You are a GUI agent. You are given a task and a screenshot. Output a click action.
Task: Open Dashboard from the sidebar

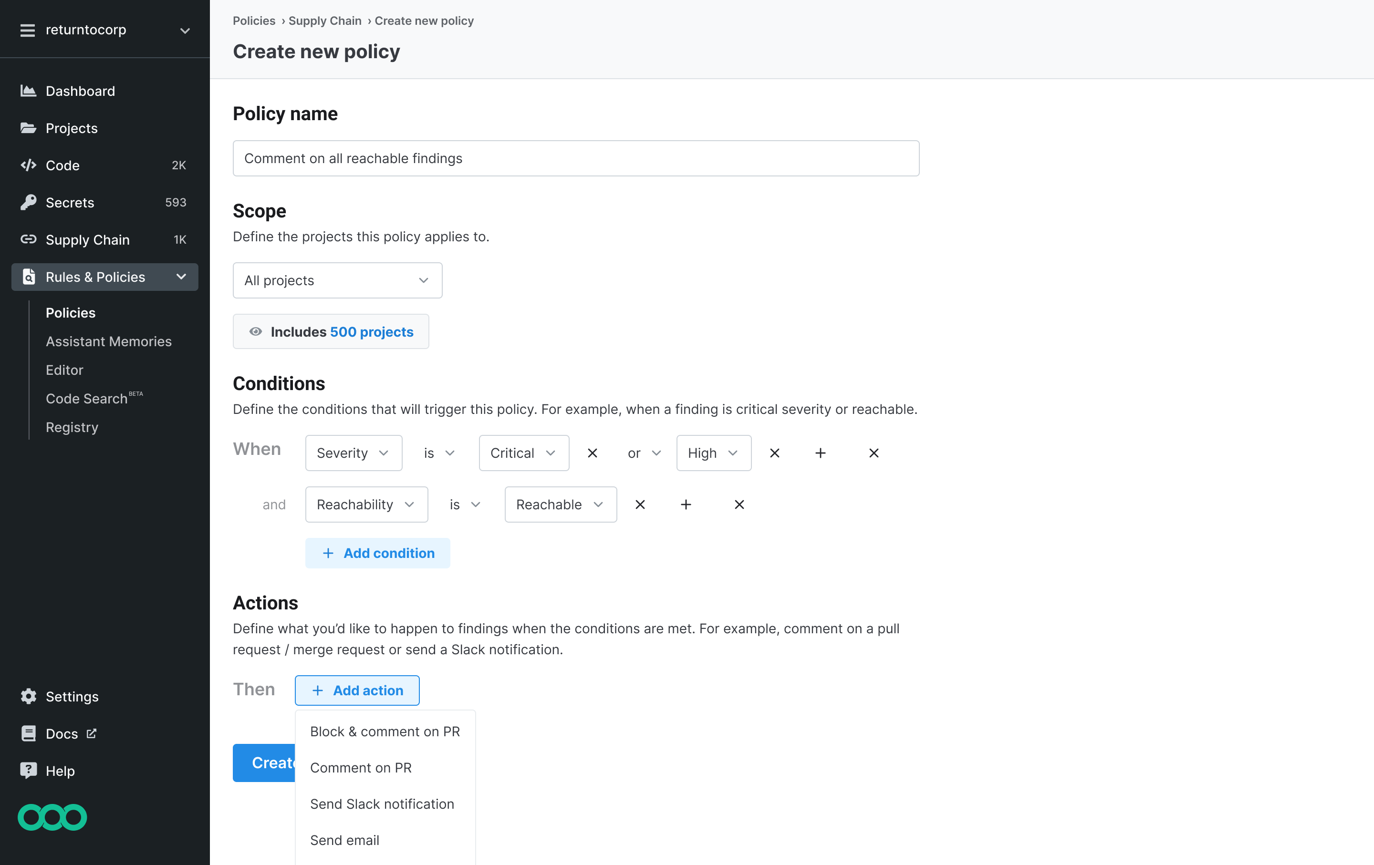[80, 91]
